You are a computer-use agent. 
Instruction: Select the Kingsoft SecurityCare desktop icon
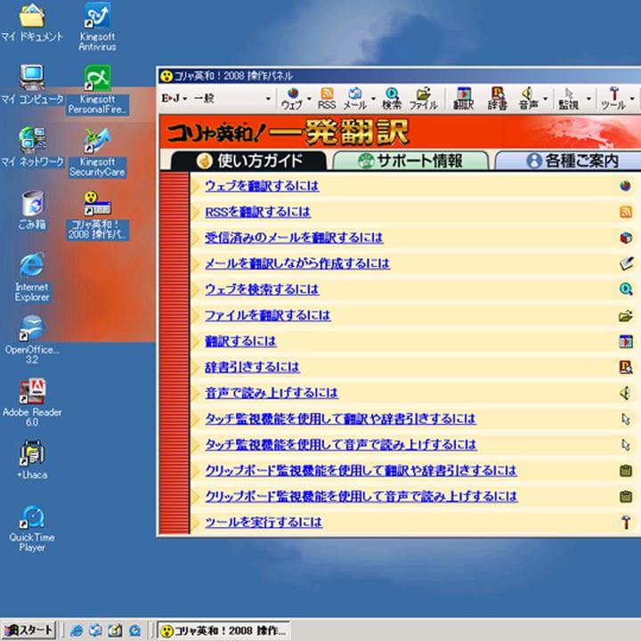97,152
